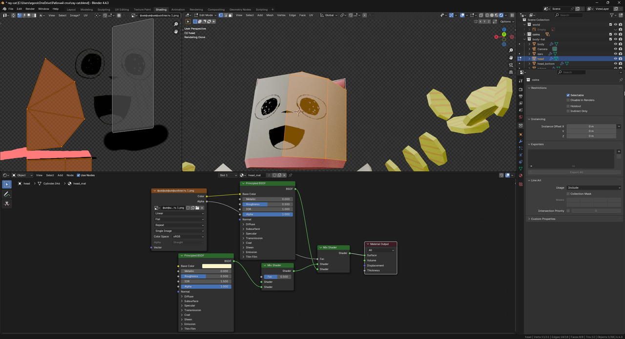Open the Global transform orientation dropdown

[330, 15]
